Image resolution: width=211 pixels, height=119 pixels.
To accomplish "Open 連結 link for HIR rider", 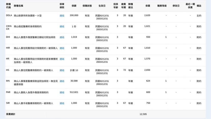I will pyautogui.click(x=62, y=48).
